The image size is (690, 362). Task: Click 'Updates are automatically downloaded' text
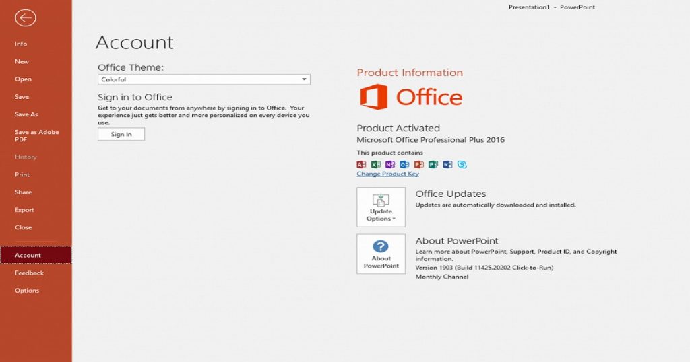[x=495, y=205]
